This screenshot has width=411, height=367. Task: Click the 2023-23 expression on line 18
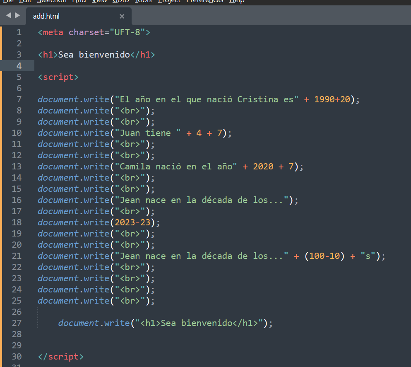(132, 222)
